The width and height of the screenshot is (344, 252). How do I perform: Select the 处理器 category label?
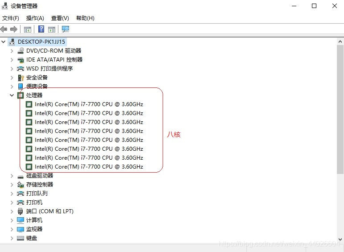(x=34, y=95)
